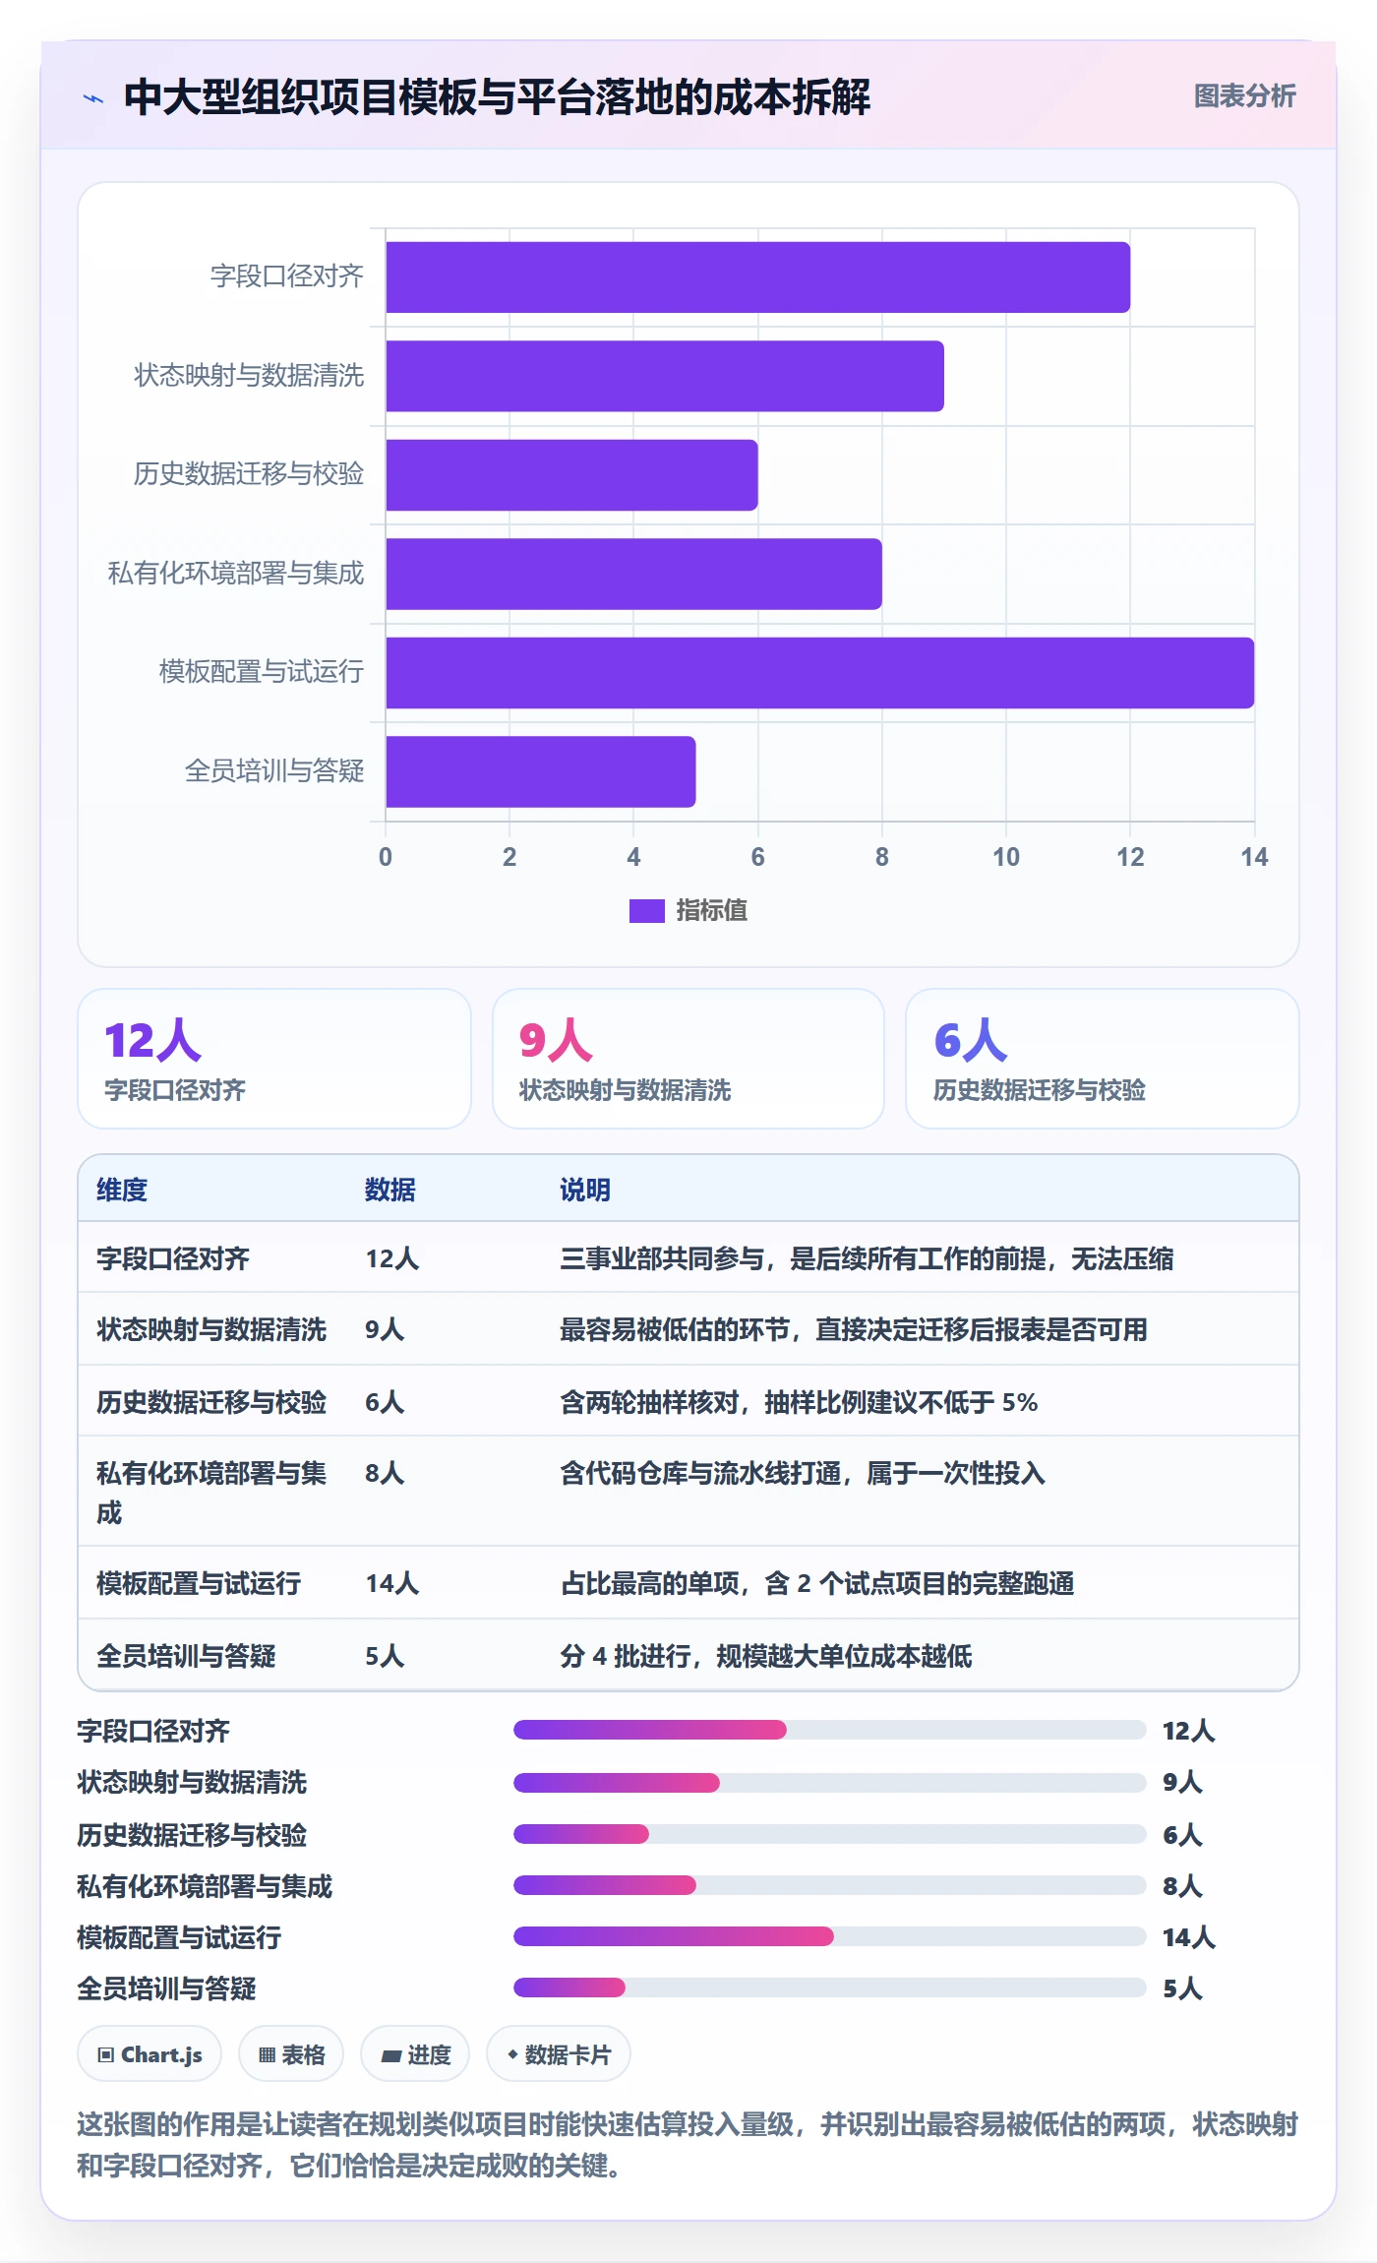Click the grid icon in 表格 tag
The width and height of the screenshot is (1377, 2263).
[x=267, y=2054]
